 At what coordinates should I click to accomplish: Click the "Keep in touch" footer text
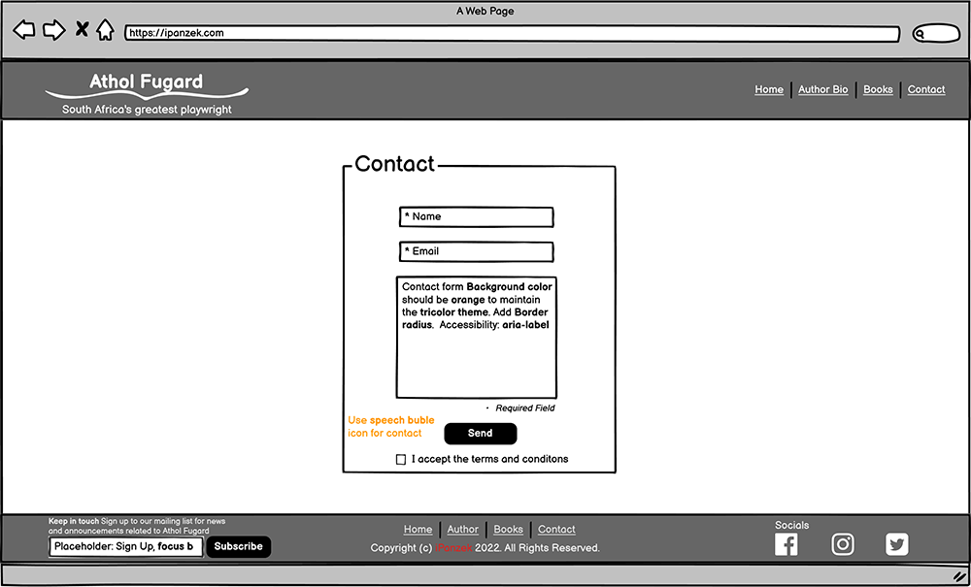pyautogui.click(x=74, y=521)
